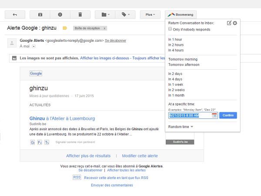
Task: Click Toujours afficher les images link
Action: pyautogui.click(x=149, y=58)
